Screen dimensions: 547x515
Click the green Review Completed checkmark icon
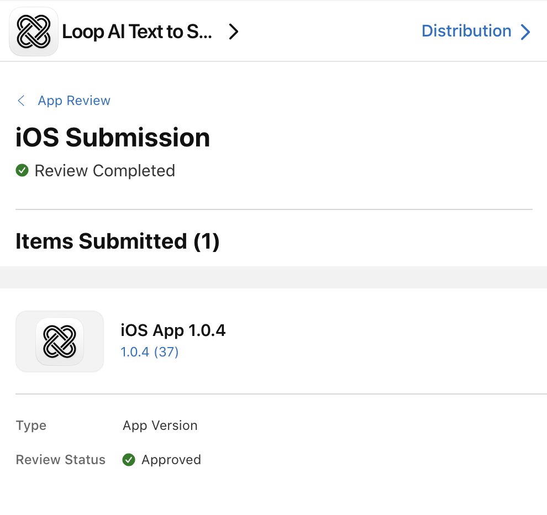(x=22, y=171)
